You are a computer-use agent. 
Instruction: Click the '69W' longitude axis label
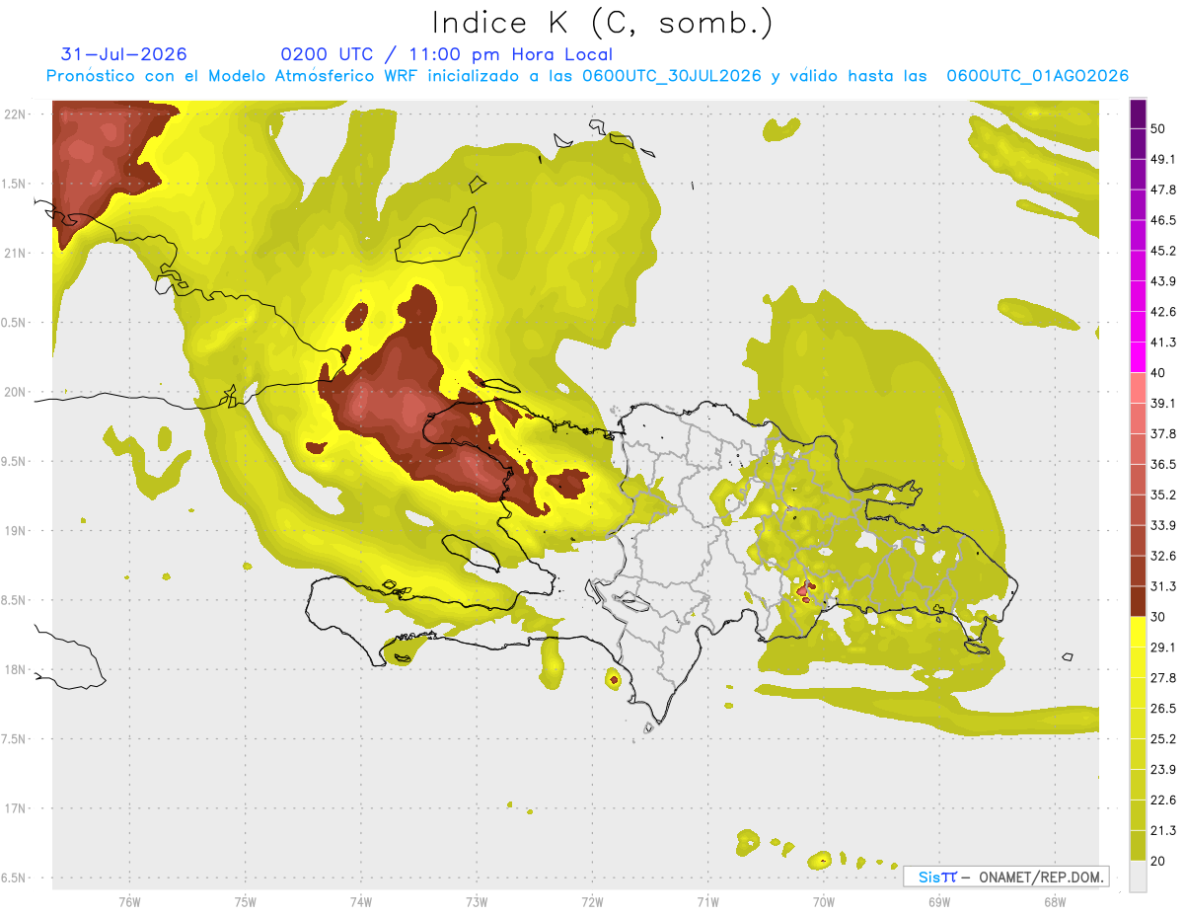[939, 902]
